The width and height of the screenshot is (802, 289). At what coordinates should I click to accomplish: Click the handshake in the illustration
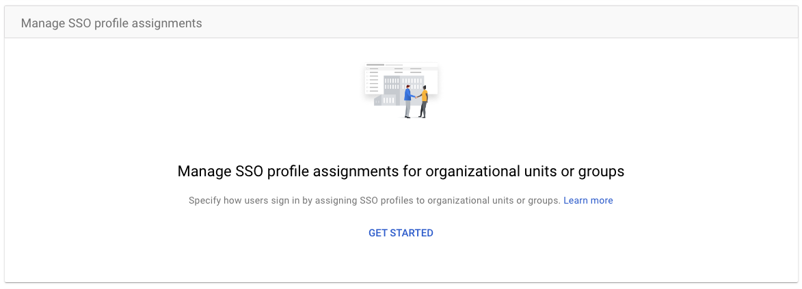416,96
